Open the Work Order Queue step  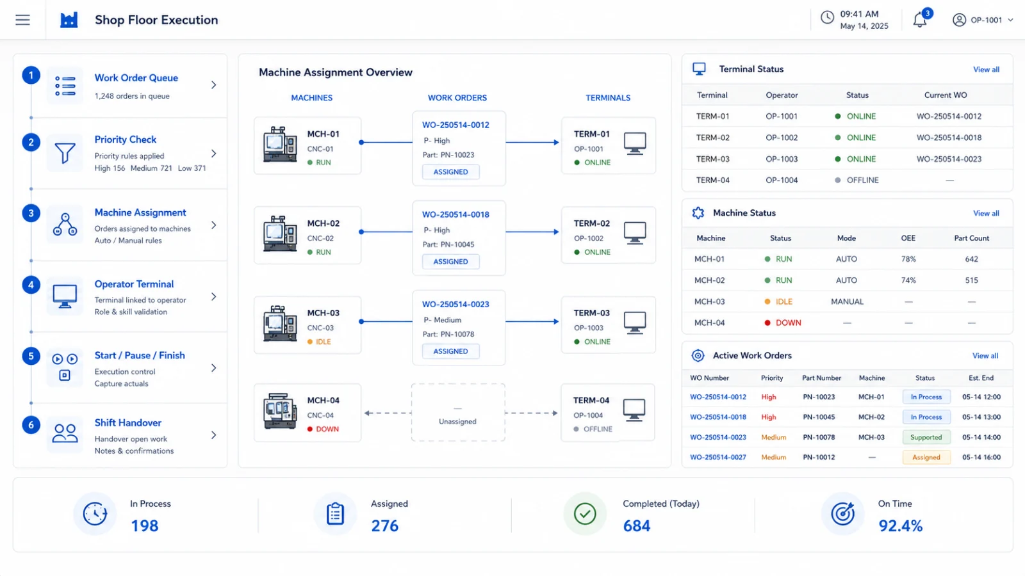(x=120, y=86)
